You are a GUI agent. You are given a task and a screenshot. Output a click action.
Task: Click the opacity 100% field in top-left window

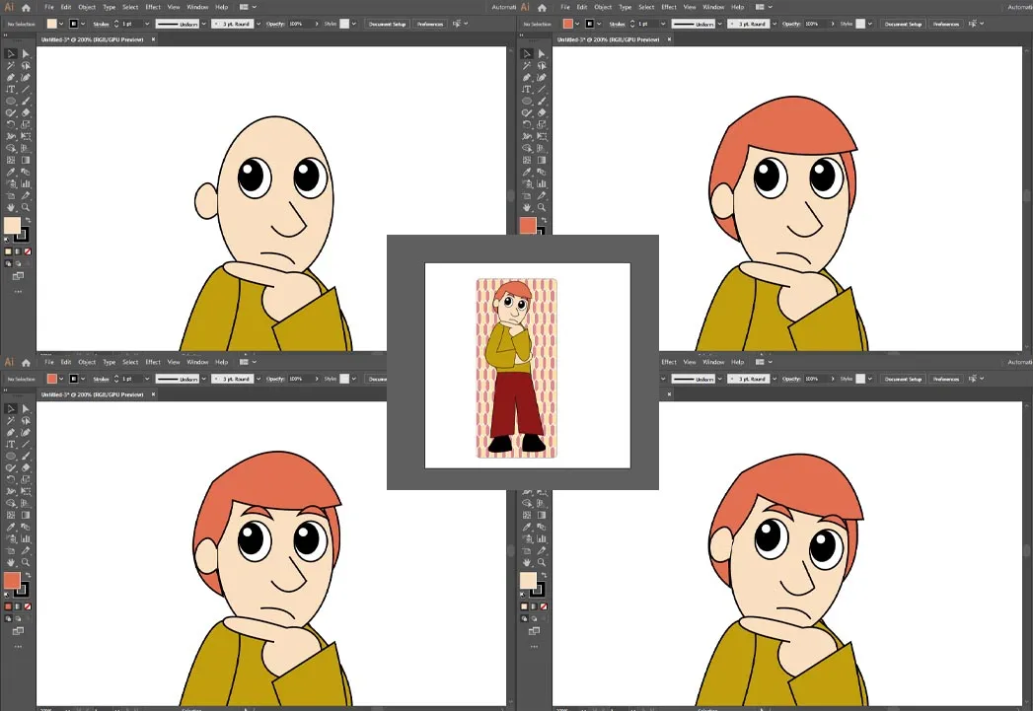300,24
